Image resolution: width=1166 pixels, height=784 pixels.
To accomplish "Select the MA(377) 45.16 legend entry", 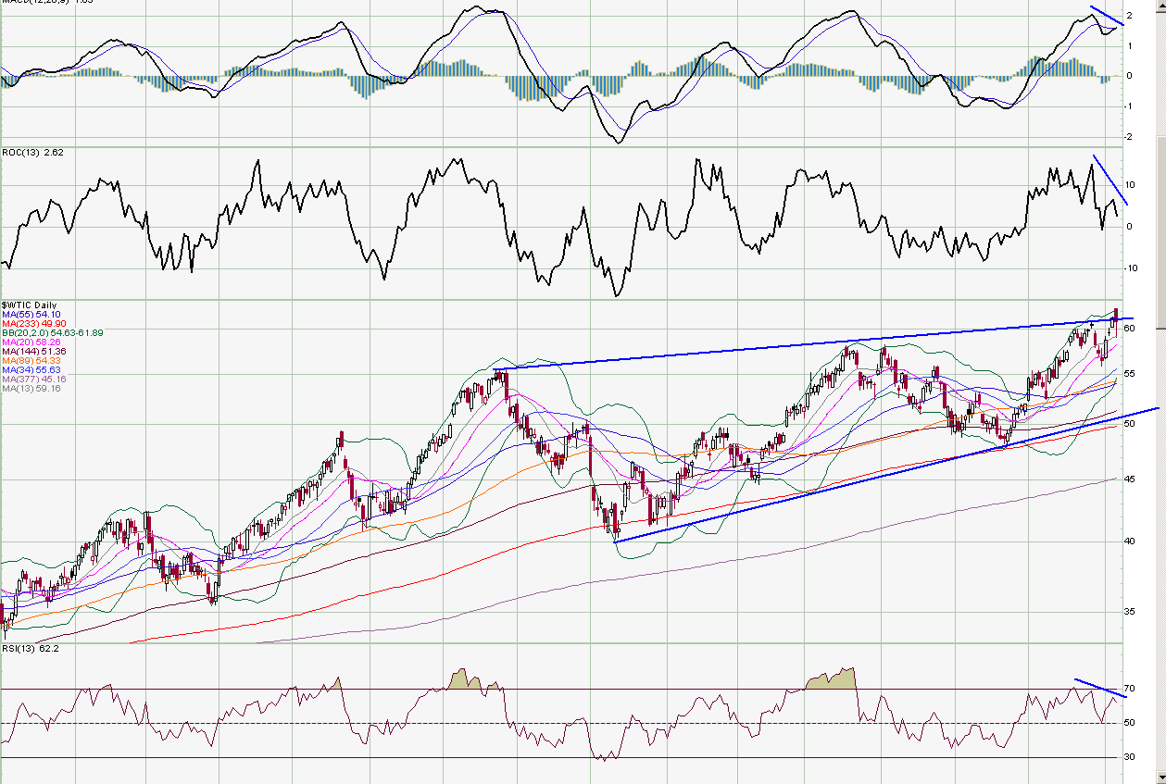I will 34,379.
